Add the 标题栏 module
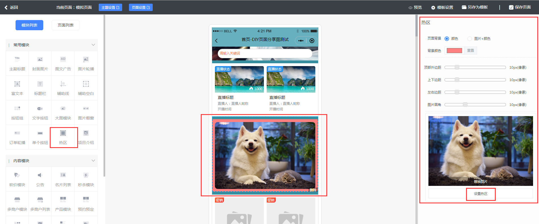This screenshot has width=539, height=224. coord(40,88)
